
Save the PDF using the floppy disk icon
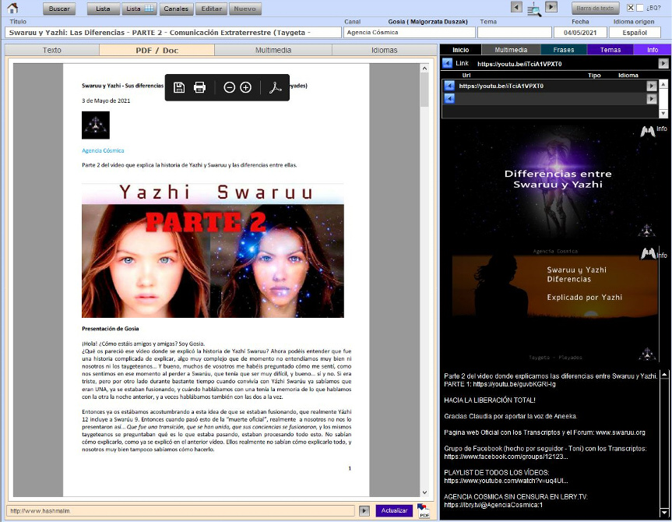tap(179, 87)
